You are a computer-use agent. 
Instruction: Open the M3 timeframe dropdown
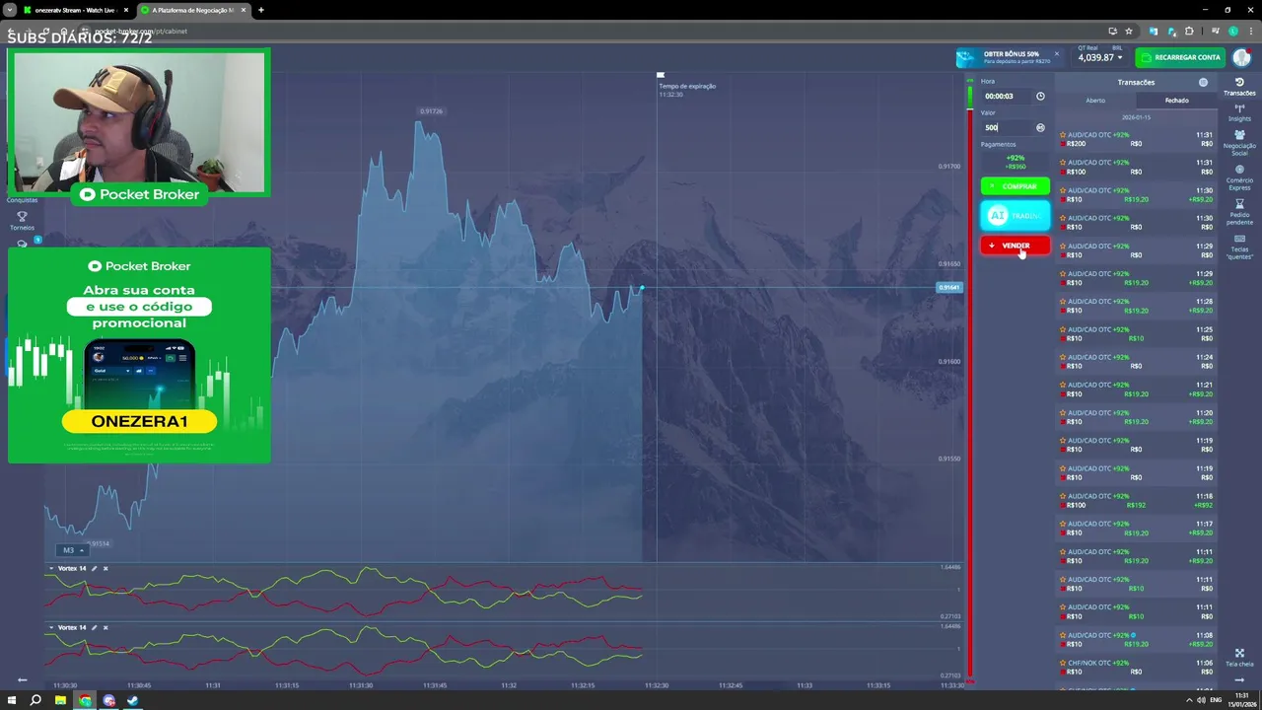point(72,550)
